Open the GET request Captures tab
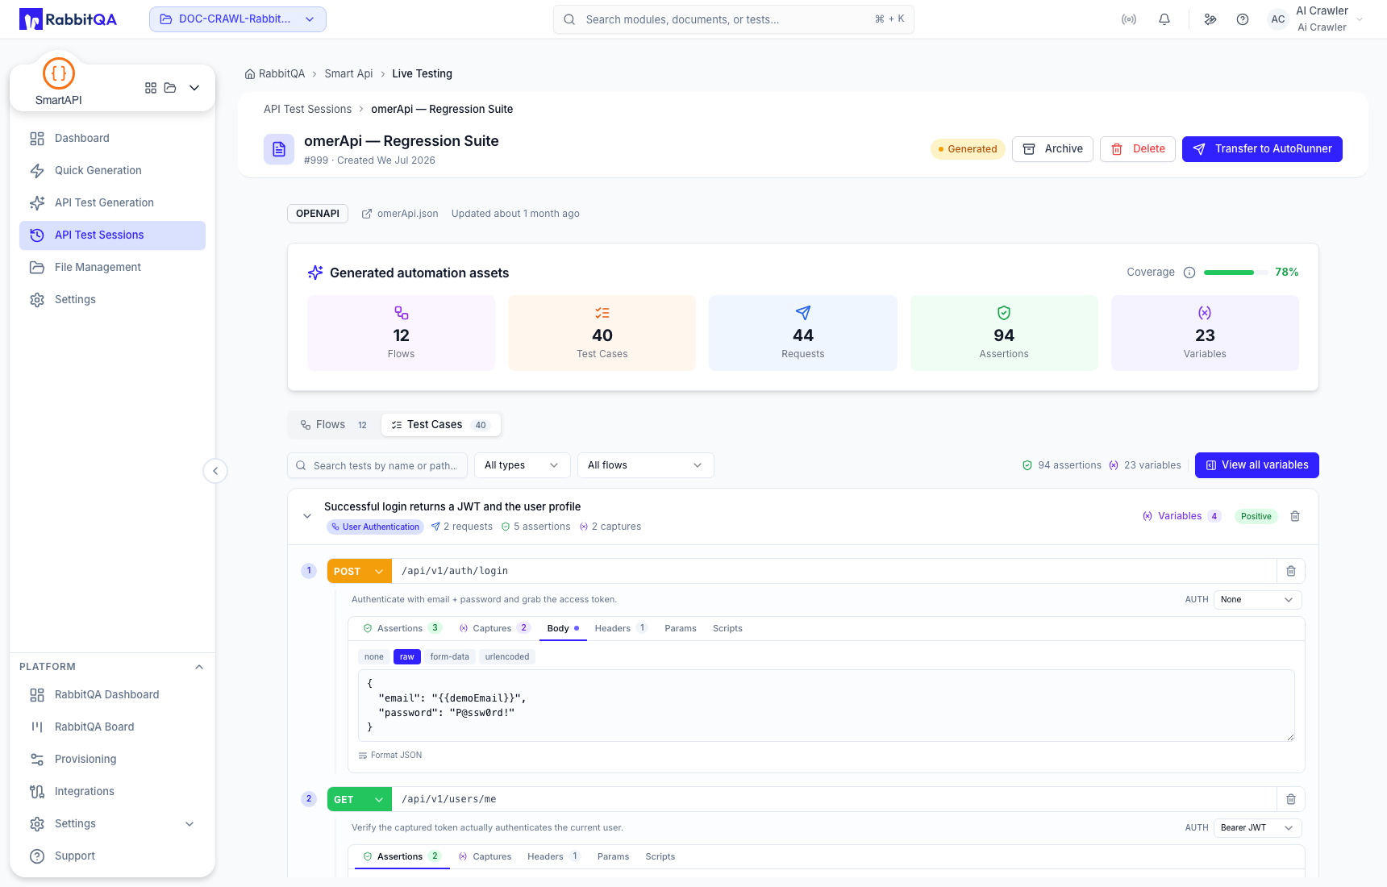 coord(485,857)
